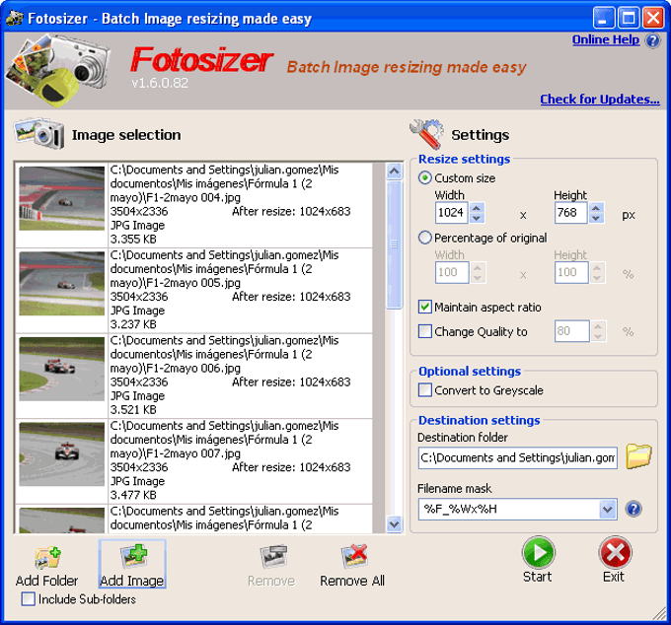Image resolution: width=671 pixels, height=625 pixels.
Task: Start the batch resize with green play icon
Action: click(538, 552)
